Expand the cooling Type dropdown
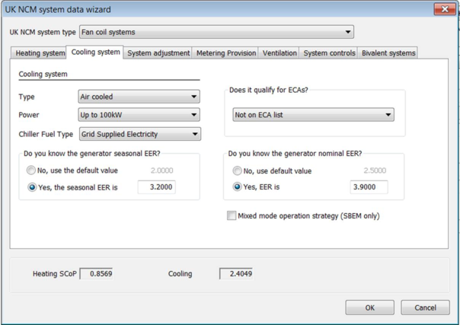 (x=139, y=97)
